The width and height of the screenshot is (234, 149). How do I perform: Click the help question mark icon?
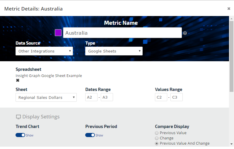185,33
